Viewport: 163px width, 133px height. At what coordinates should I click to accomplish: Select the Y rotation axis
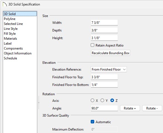(x=102, y=100)
